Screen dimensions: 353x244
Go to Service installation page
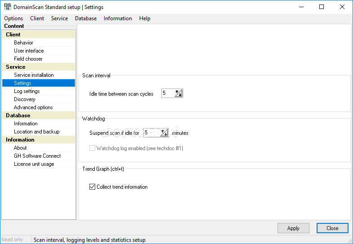tap(34, 75)
